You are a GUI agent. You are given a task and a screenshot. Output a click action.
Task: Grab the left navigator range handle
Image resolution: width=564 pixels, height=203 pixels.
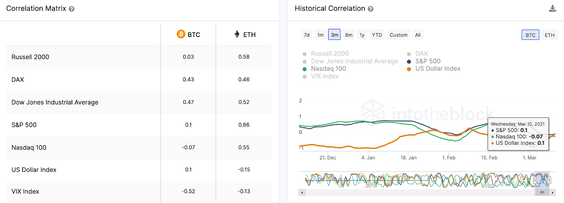click(x=535, y=180)
